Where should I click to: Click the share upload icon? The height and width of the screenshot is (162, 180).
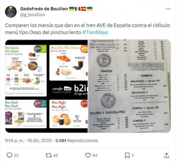(166, 155)
